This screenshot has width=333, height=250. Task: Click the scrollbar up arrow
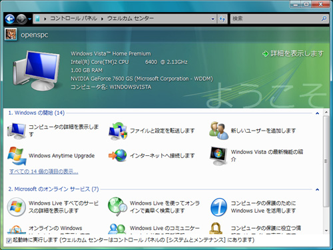(326, 112)
